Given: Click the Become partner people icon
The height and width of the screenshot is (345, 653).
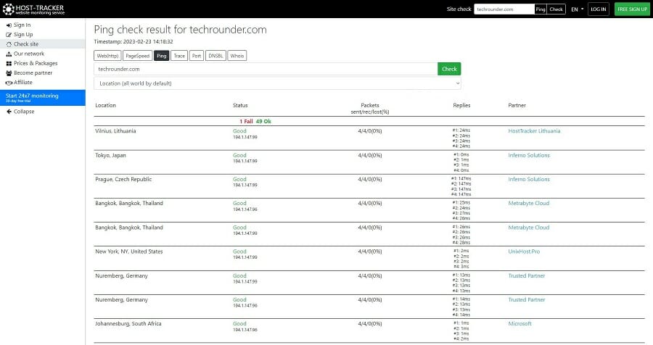Looking at the screenshot, I should 9,72.
